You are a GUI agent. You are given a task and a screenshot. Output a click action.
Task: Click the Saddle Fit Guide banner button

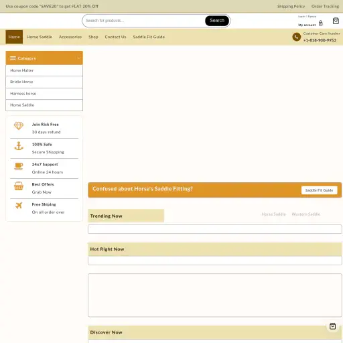[x=319, y=190]
